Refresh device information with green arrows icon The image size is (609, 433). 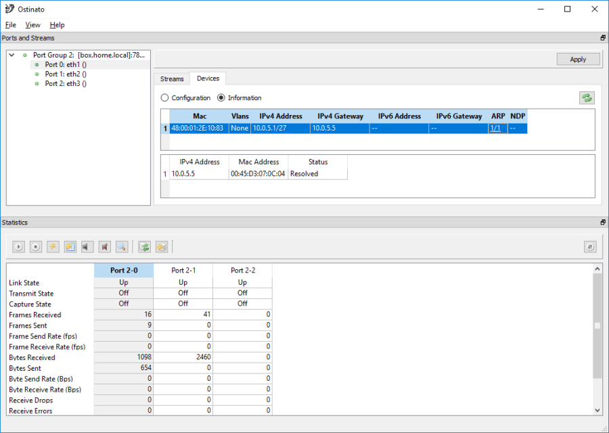pyautogui.click(x=587, y=98)
